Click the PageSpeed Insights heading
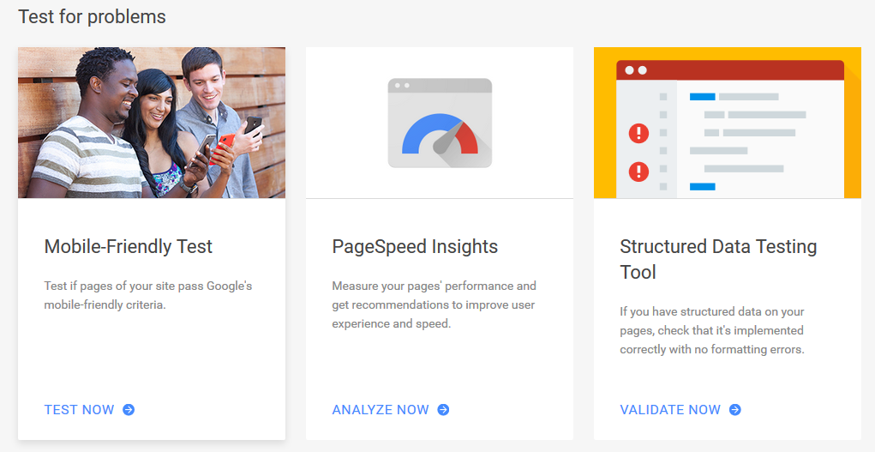This screenshot has width=875, height=452. point(415,247)
